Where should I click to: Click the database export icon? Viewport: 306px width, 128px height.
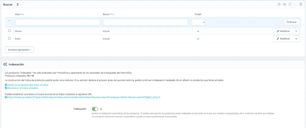301,4
